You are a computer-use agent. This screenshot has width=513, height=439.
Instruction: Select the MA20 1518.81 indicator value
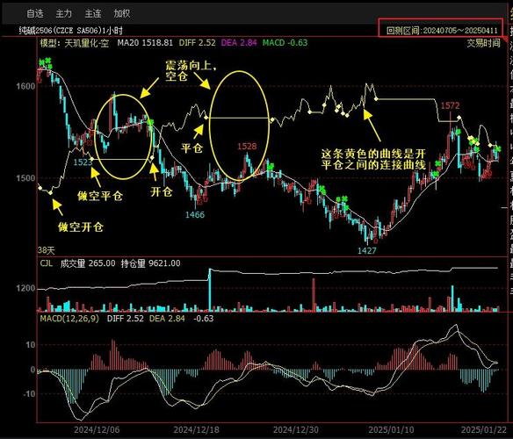click(x=145, y=42)
